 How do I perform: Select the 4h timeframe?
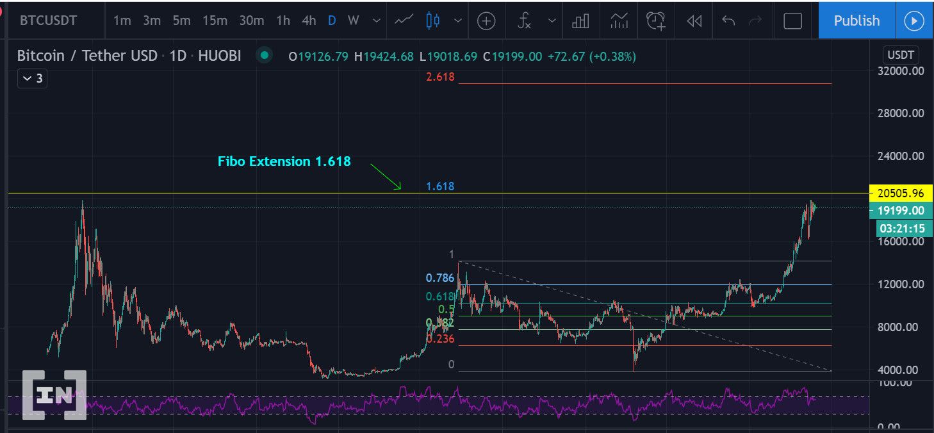(x=309, y=20)
